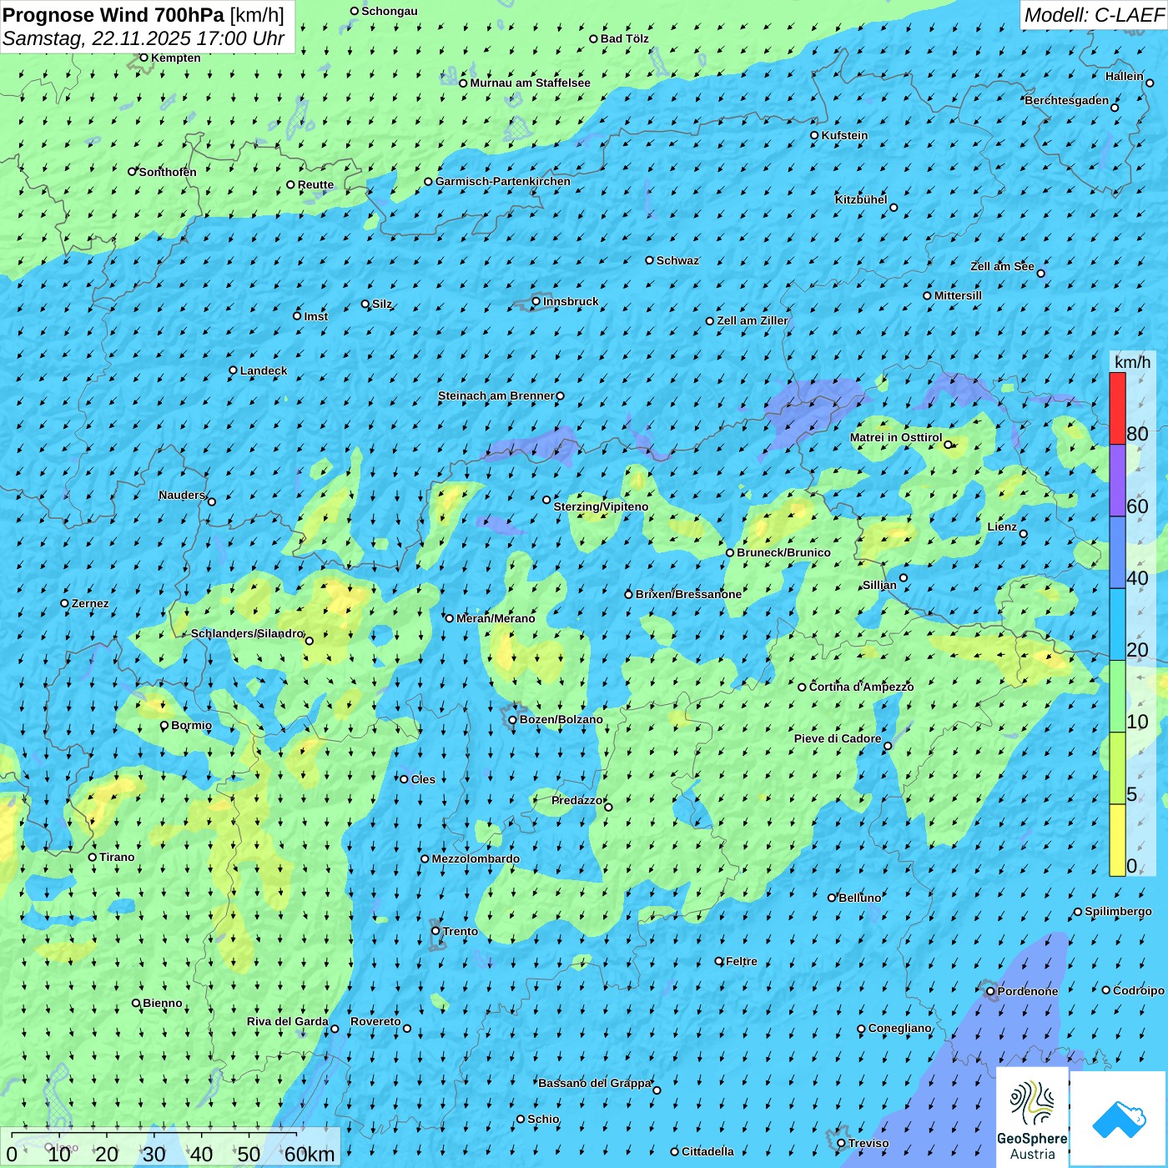
Task: Click the Lienz city marker
Action: coord(1024,534)
